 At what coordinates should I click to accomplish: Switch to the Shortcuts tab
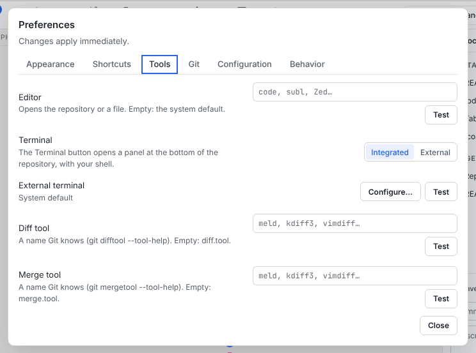pos(112,64)
